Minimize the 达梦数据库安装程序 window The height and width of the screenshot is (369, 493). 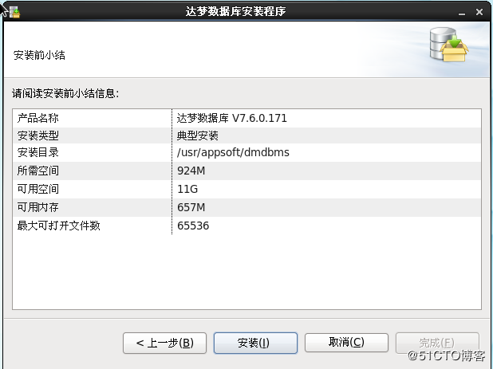(x=462, y=13)
